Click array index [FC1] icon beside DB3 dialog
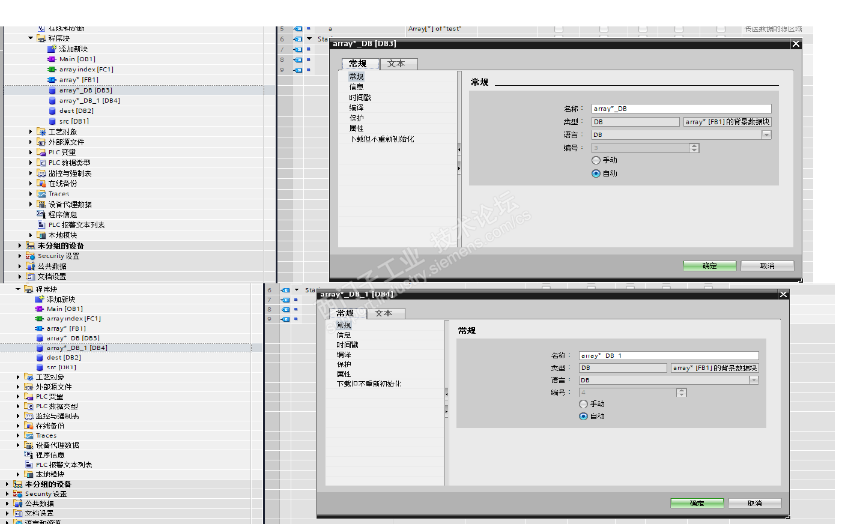 (x=52, y=69)
